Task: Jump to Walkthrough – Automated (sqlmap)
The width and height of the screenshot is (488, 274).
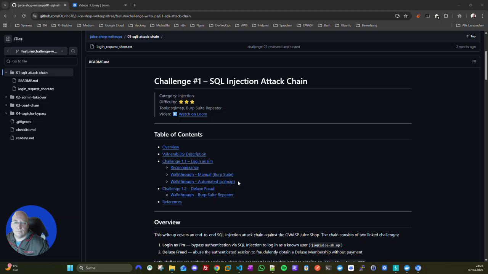Action: coord(202,182)
